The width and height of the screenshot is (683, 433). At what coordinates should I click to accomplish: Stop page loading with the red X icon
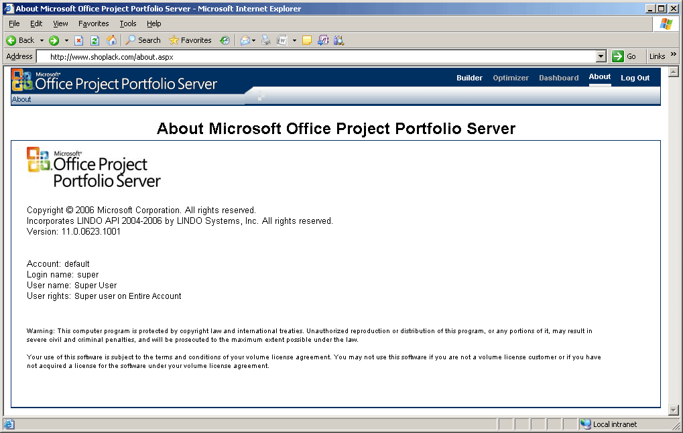pos(79,40)
